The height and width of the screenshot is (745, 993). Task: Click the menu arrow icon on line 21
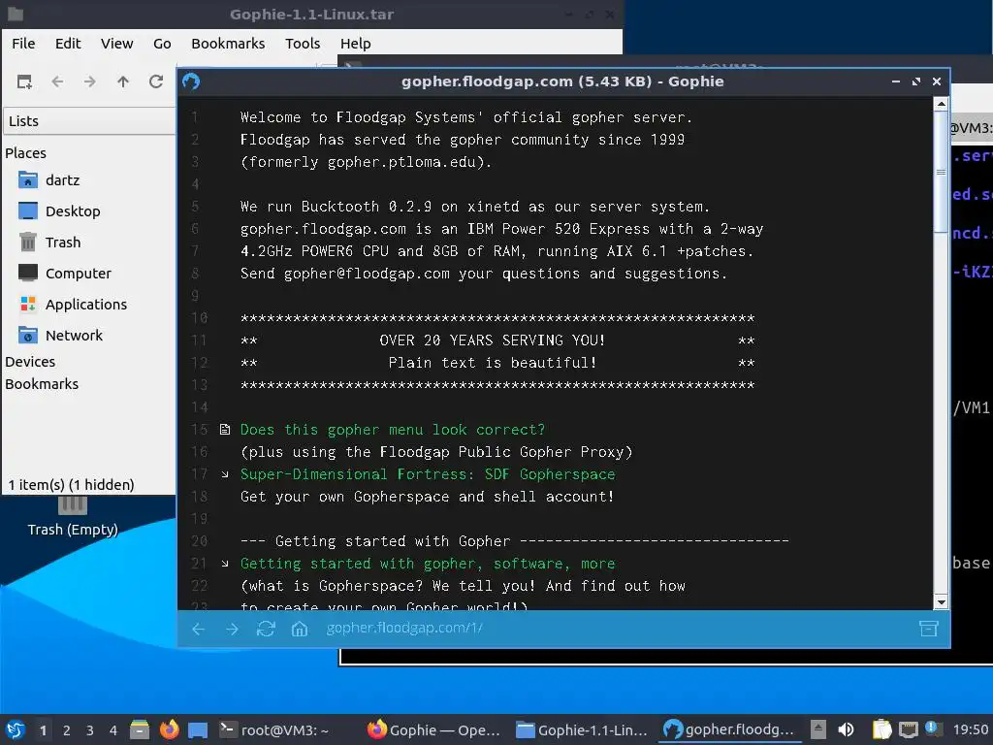225,564
